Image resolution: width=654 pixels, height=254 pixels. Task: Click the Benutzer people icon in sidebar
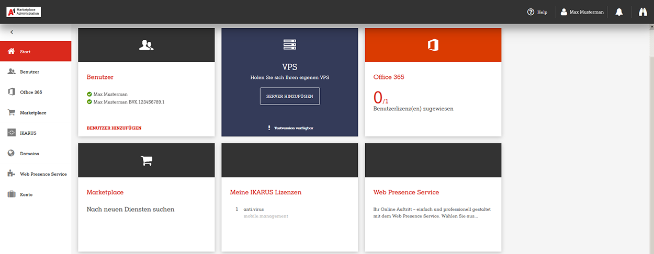point(11,72)
